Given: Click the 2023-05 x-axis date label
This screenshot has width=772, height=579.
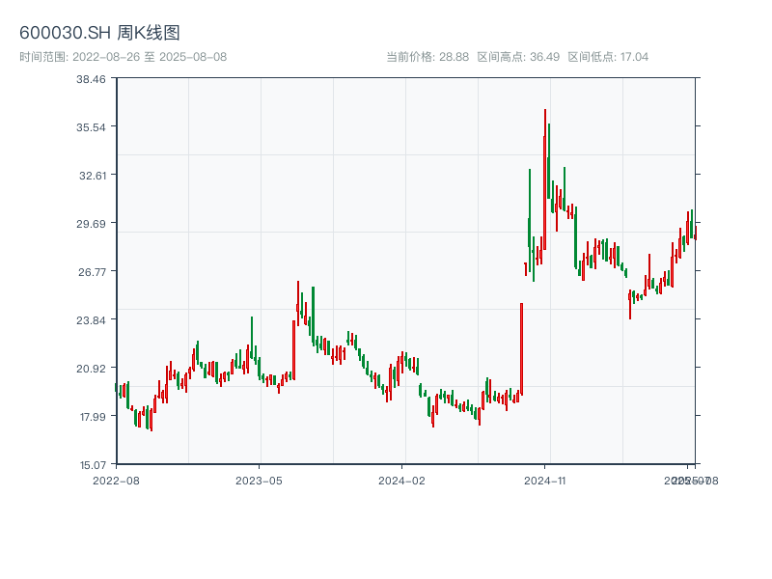Looking at the screenshot, I should click(259, 480).
